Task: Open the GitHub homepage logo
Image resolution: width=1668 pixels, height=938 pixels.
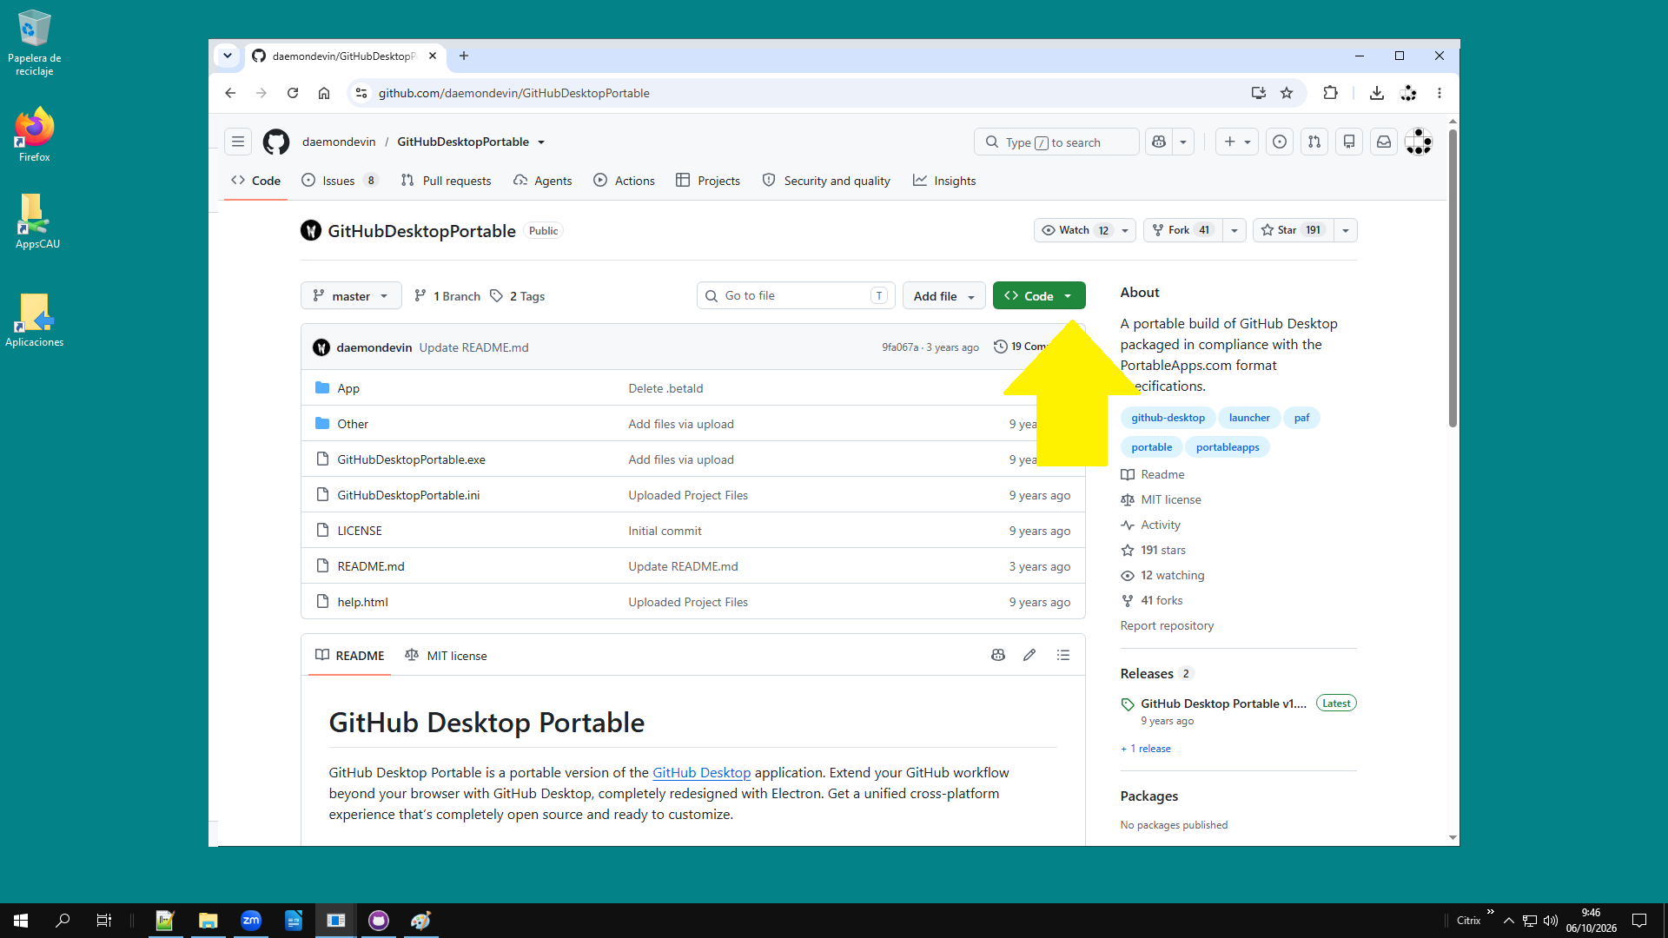Action: click(x=275, y=142)
